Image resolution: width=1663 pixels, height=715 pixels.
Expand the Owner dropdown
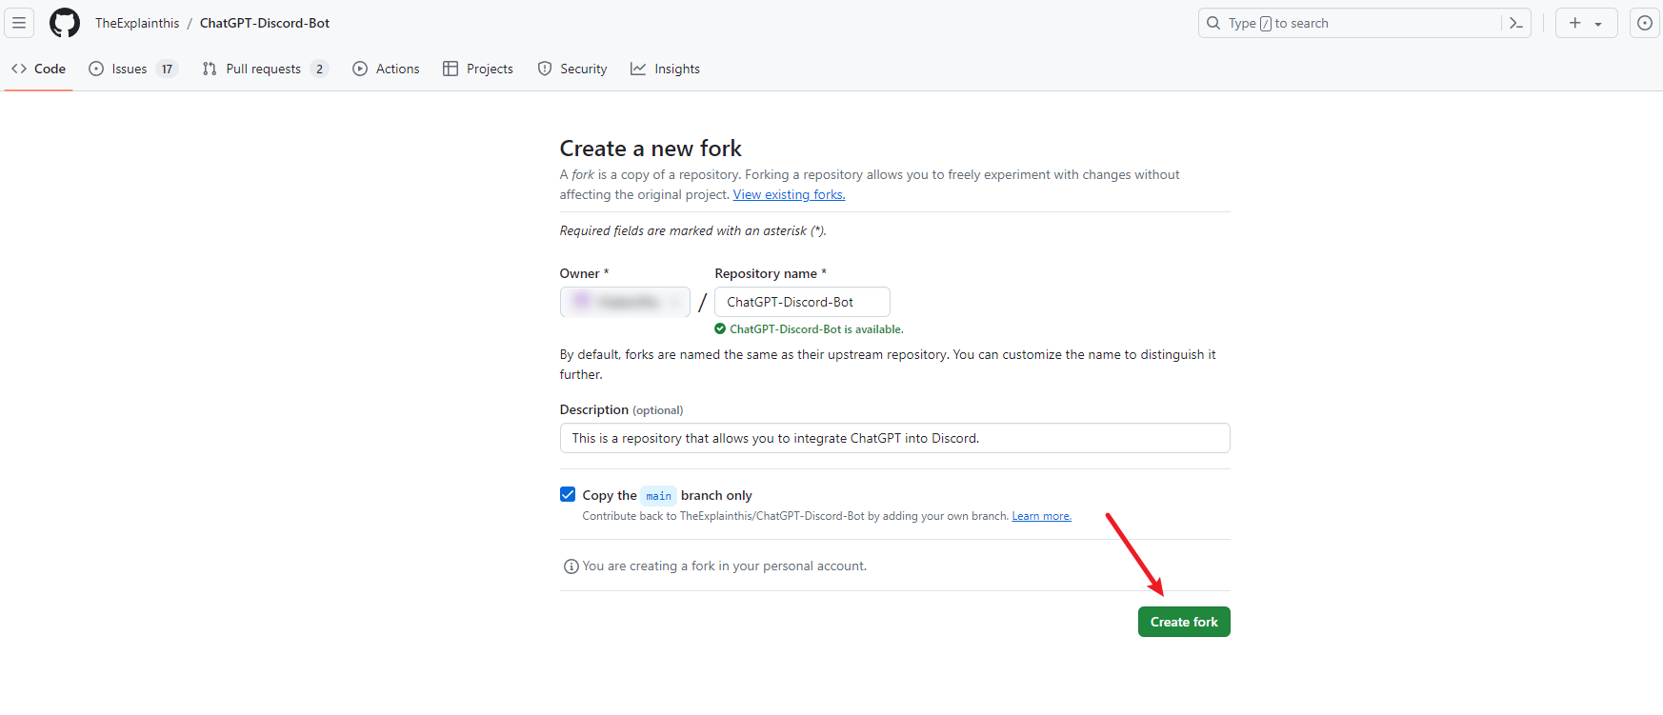(x=625, y=302)
